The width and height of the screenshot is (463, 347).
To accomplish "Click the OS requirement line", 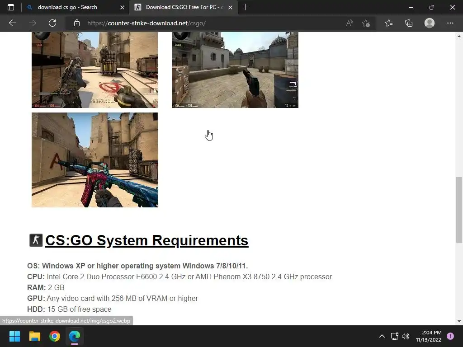I will point(137,266).
